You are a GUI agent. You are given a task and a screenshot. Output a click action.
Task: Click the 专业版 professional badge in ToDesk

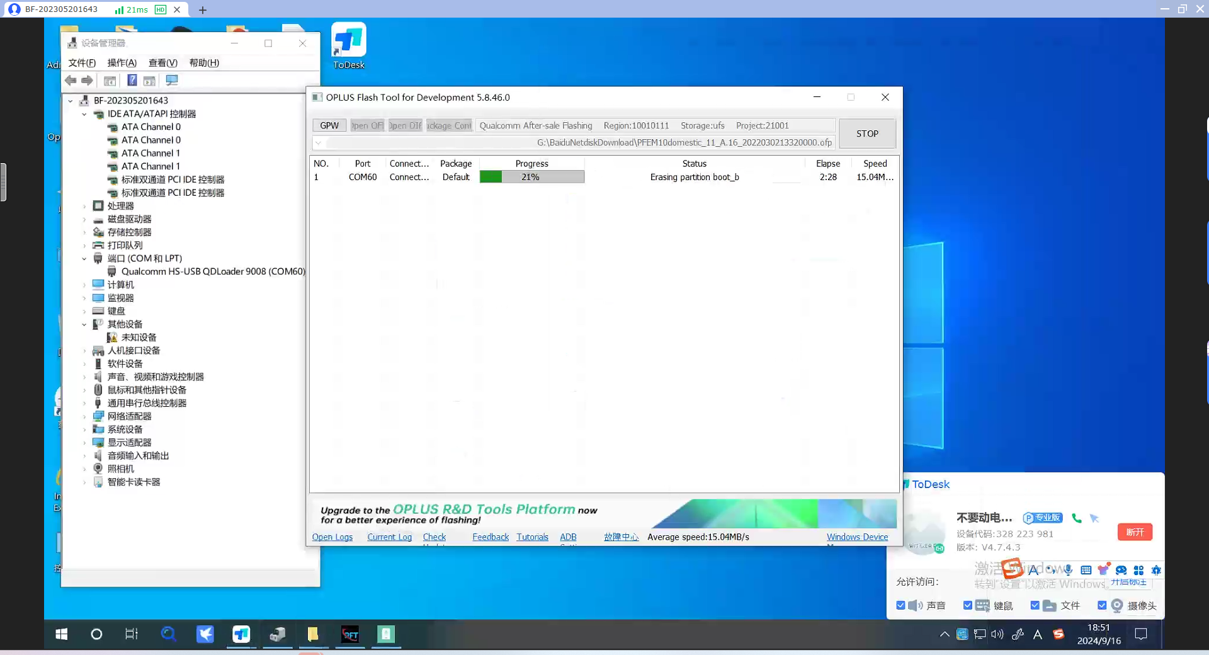pyautogui.click(x=1043, y=518)
